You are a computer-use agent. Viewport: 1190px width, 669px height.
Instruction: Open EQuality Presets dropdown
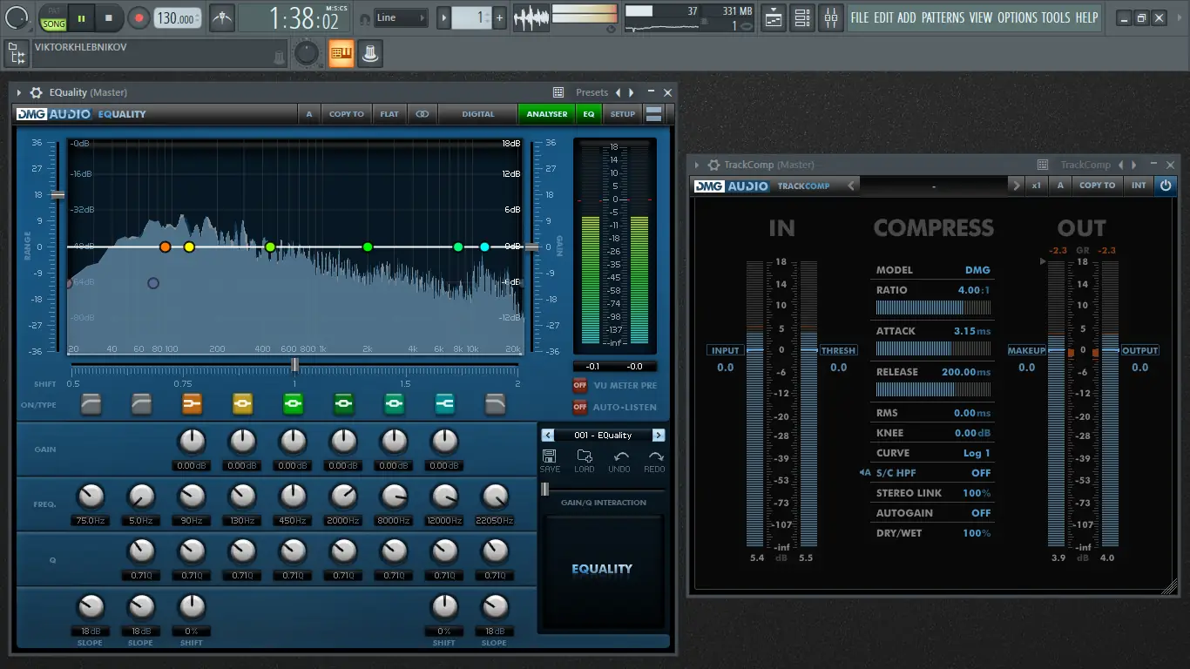coord(592,92)
